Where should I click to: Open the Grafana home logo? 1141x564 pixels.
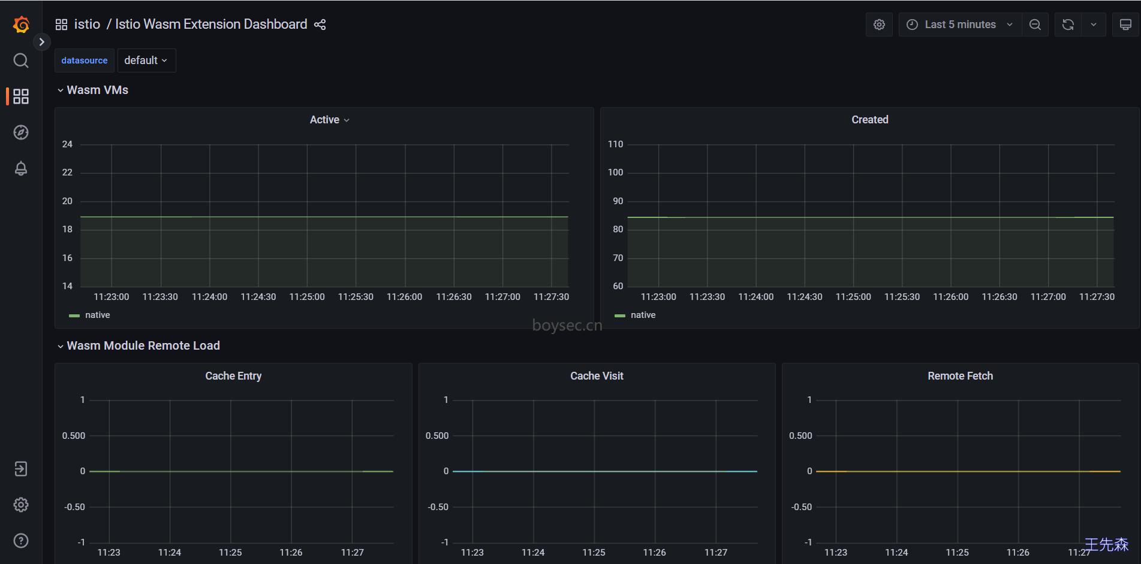(x=21, y=25)
